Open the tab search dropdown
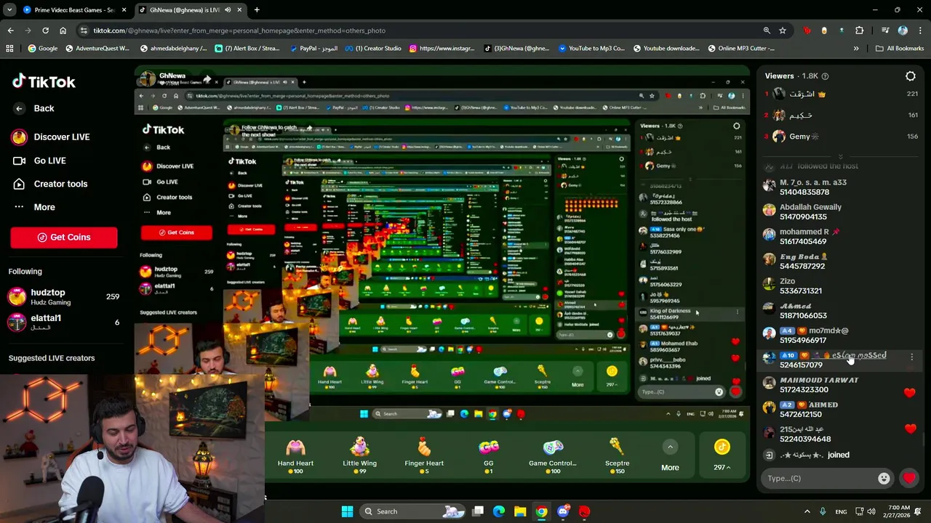 click(x=10, y=10)
